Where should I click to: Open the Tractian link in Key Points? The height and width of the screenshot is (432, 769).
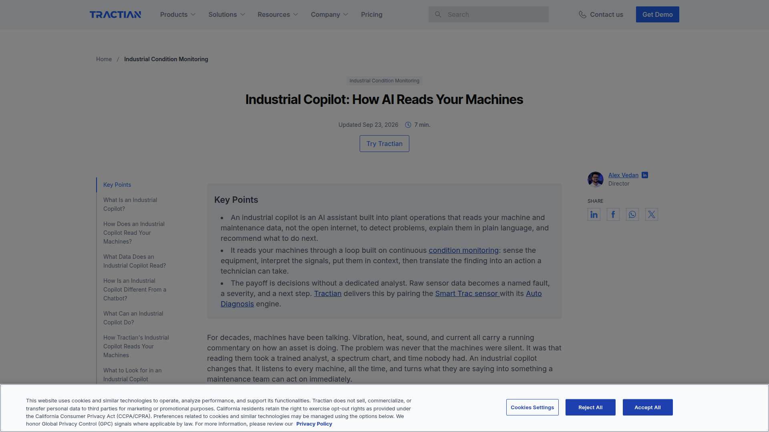(328, 294)
